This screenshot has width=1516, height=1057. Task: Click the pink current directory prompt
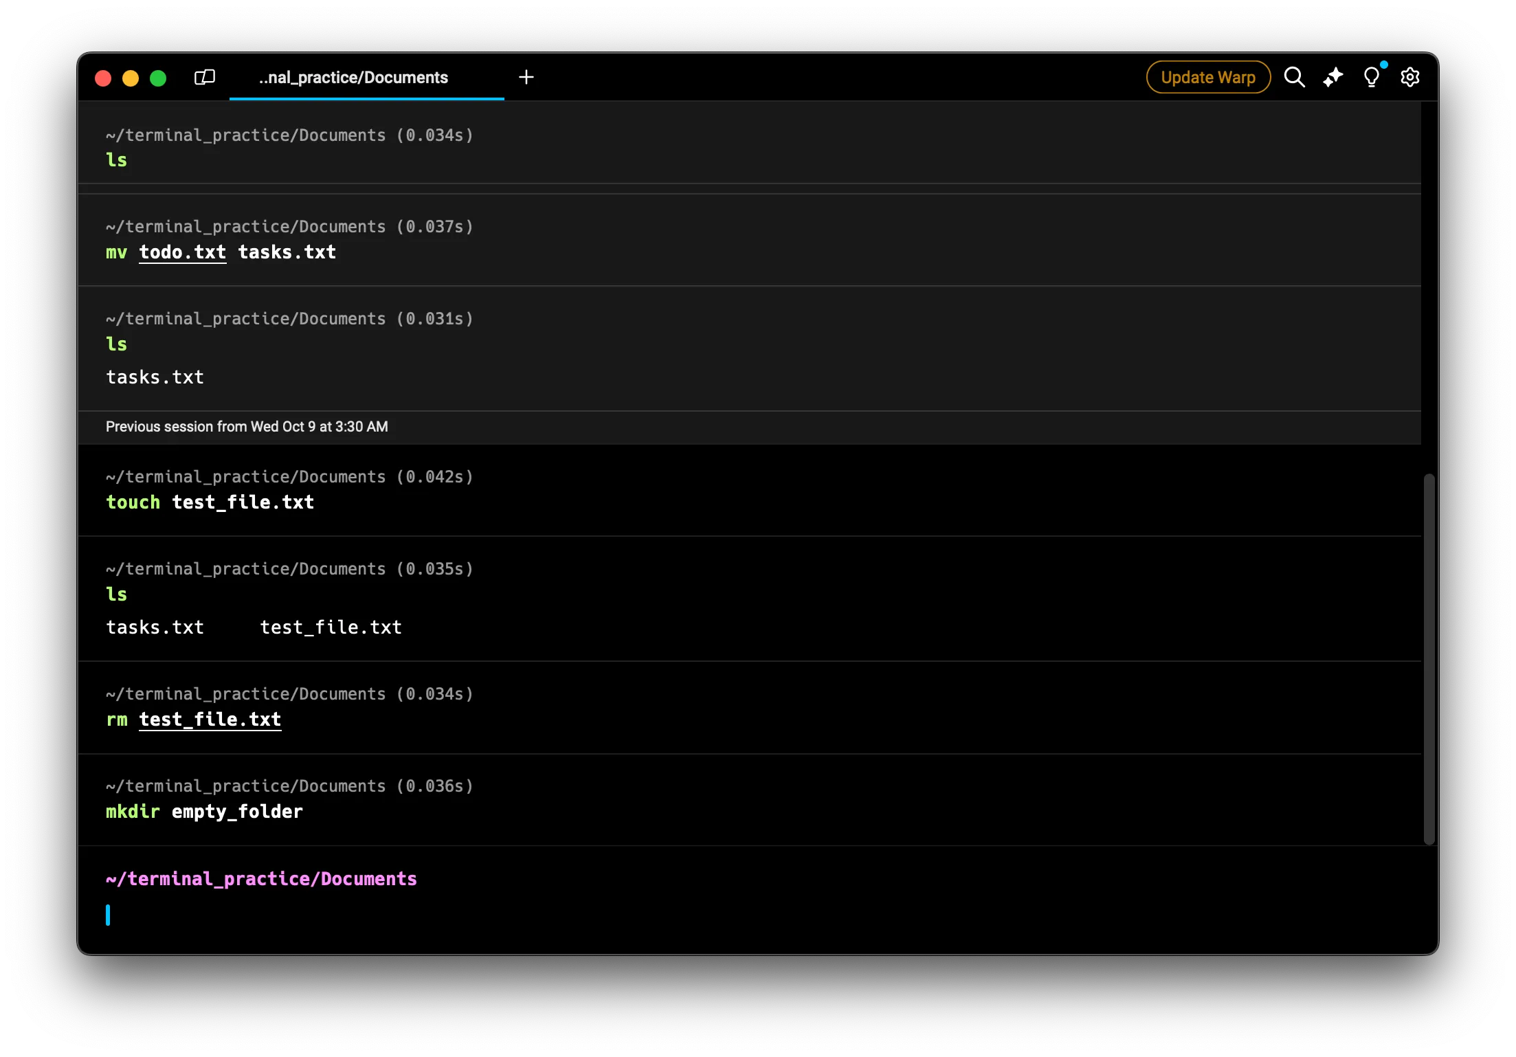click(x=261, y=879)
